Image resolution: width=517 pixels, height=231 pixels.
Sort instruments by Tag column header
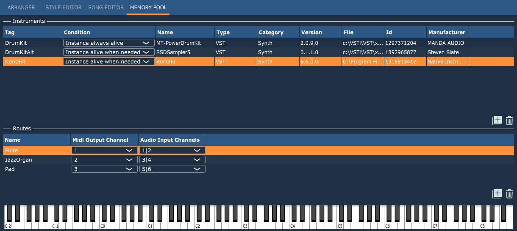pyautogui.click(x=33, y=32)
